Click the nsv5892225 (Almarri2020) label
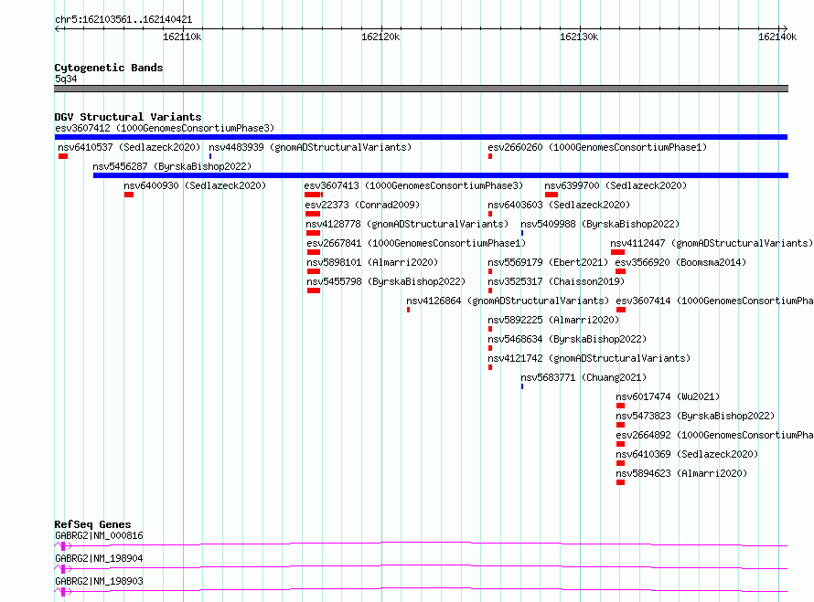This screenshot has width=814, height=602. (x=553, y=320)
